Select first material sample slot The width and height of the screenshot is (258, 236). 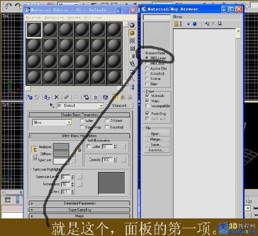pyautogui.click(x=34, y=30)
